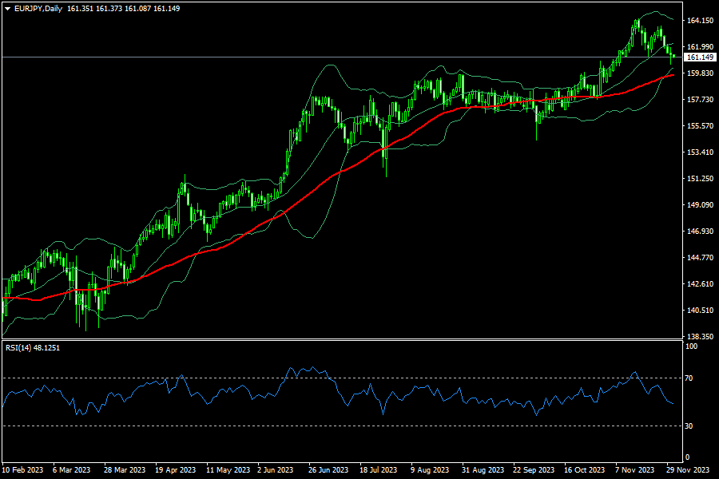Click the 161.990 price scale label
The height and width of the screenshot is (479, 719).
pyautogui.click(x=700, y=47)
